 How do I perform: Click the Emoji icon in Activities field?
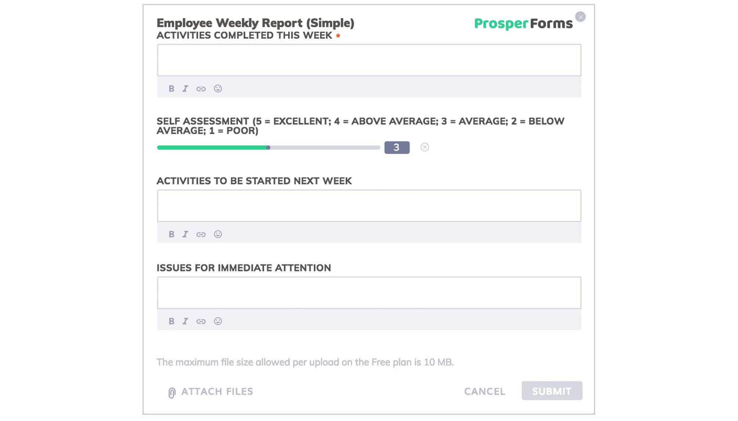[218, 88]
